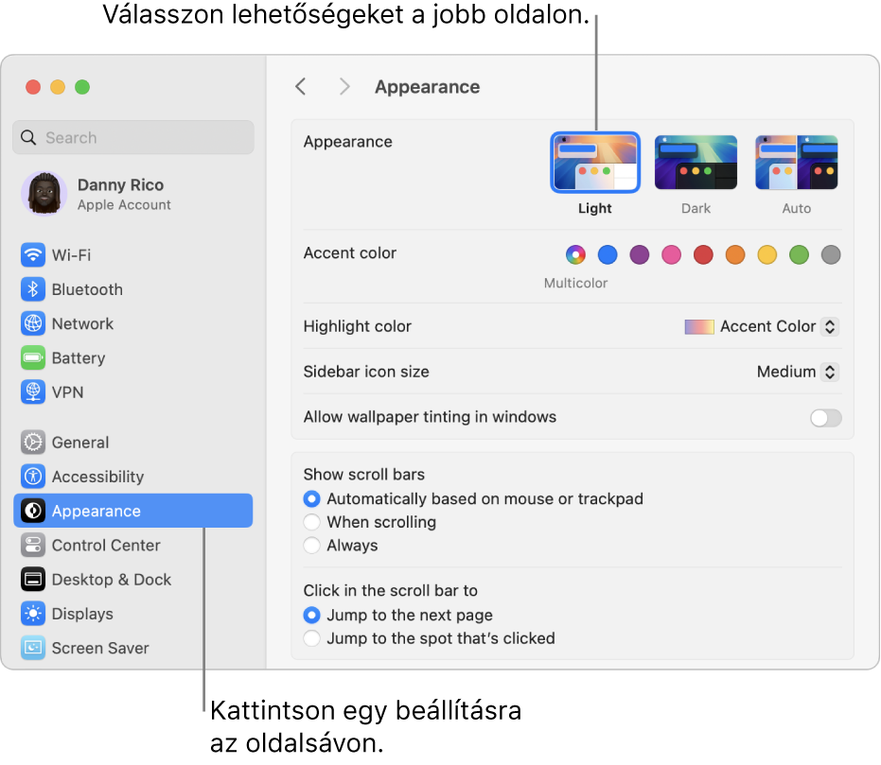Click the VPN icon in sidebar

33,392
